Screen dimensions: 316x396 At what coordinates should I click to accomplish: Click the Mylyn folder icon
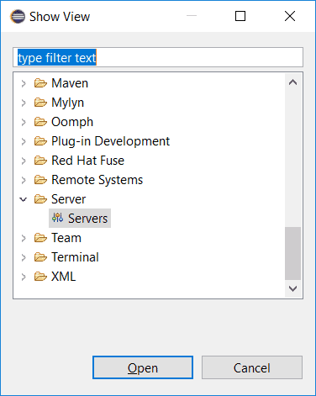[x=40, y=103]
